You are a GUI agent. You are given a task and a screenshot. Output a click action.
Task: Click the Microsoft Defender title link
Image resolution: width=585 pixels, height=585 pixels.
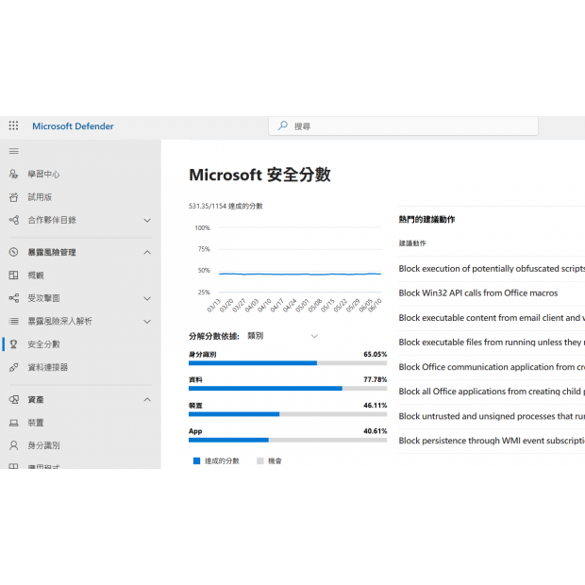[73, 125]
